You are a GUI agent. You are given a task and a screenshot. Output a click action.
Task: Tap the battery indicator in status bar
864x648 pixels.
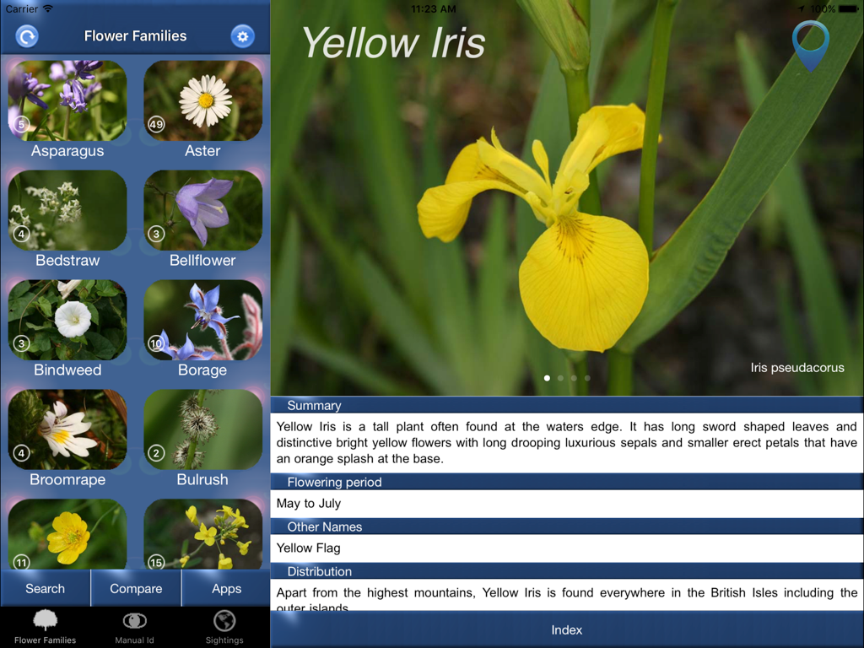(x=849, y=8)
